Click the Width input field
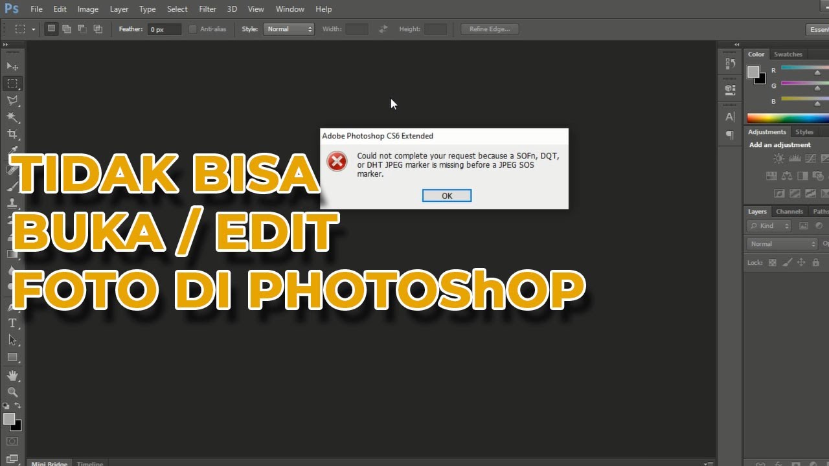Screen dimensions: 829x466 [x=357, y=29]
